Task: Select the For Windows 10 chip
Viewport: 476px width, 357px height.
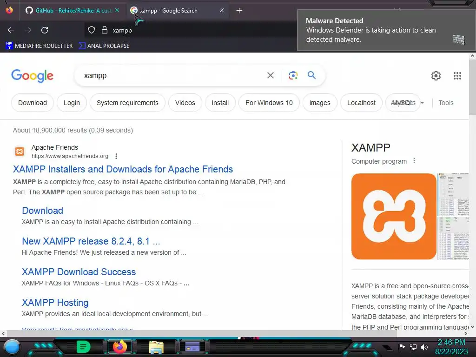Action: click(269, 103)
